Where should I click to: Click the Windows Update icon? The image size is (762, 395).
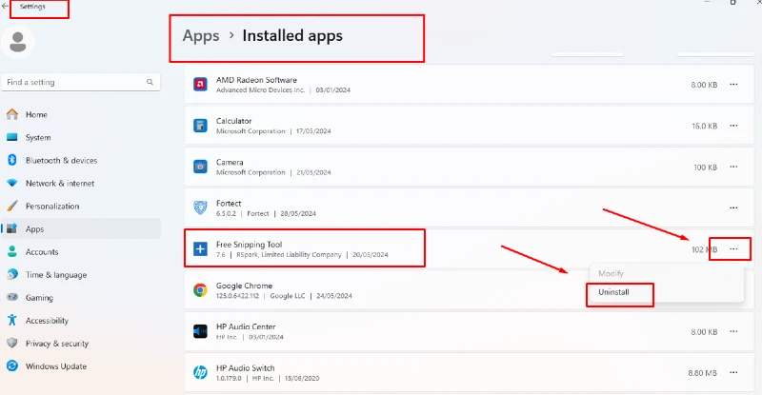click(x=12, y=365)
